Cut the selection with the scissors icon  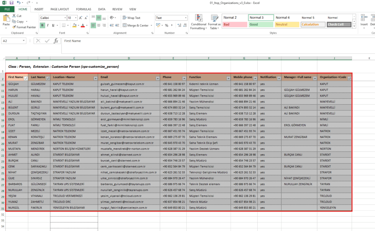17,16
